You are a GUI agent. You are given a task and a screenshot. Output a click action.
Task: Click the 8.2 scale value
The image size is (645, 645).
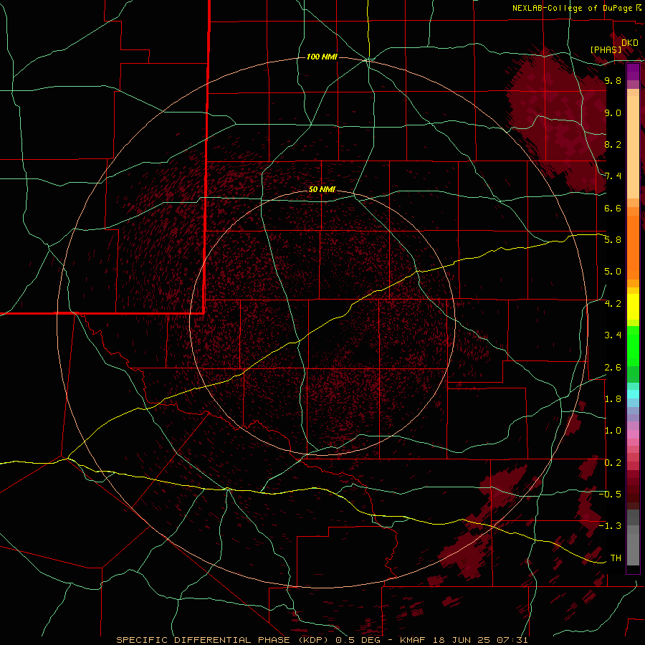click(613, 144)
